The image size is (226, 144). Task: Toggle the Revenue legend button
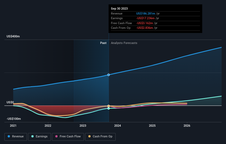[16, 137]
